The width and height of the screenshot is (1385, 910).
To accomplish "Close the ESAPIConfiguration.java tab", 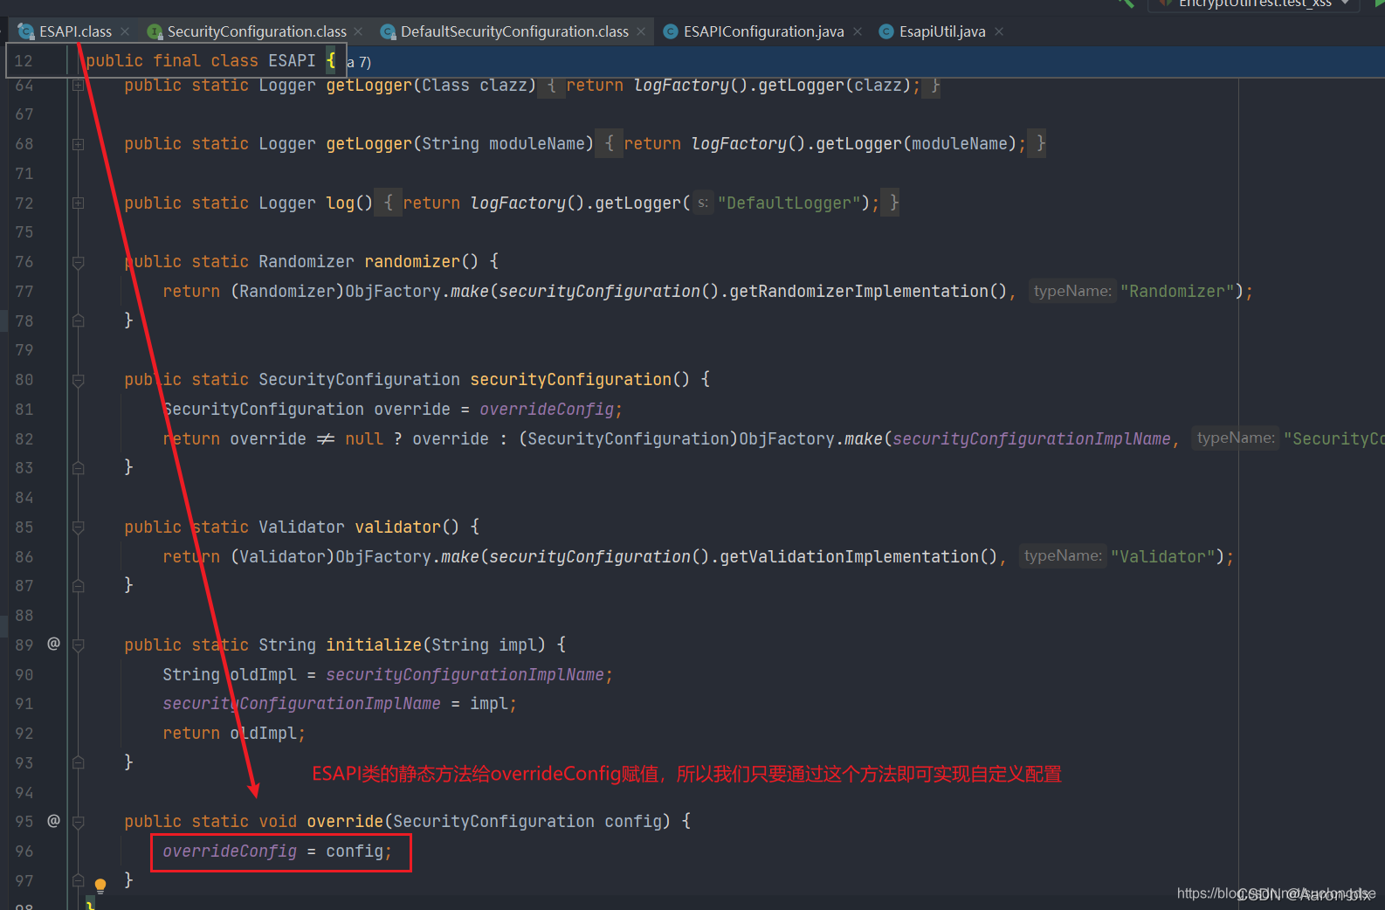I will pyautogui.click(x=858, y=31).
